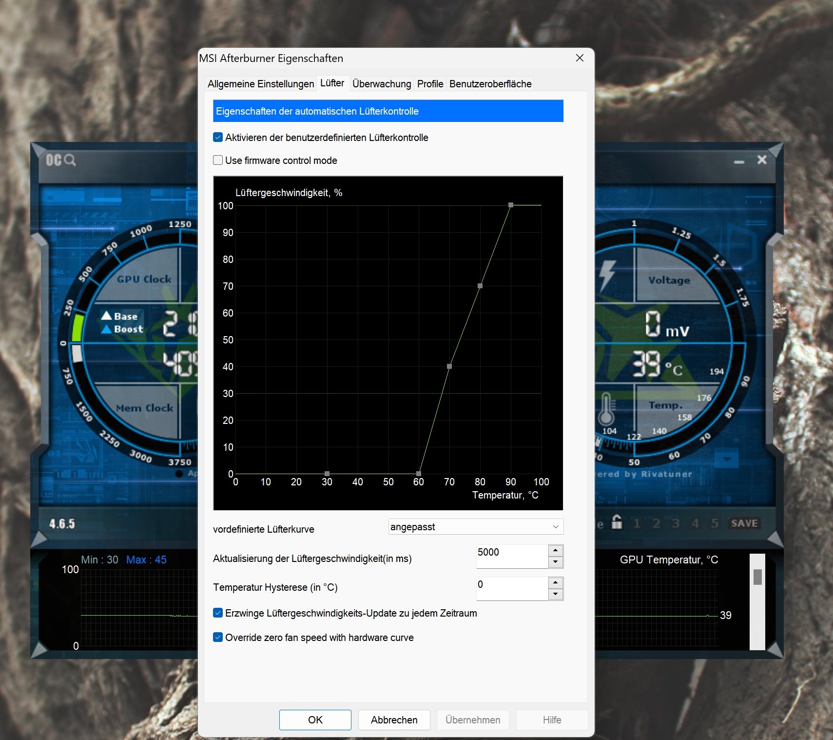Select profile slot 5 in Afterburner
Viewport: 833px width, 740px height.
click(x=715, y=523)
